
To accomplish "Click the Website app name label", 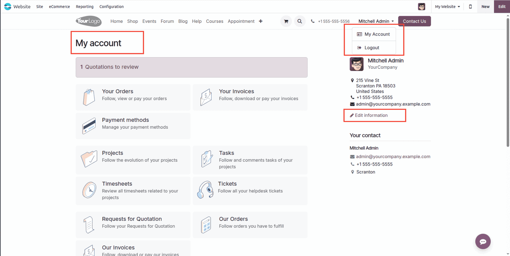I will point(22,7).
